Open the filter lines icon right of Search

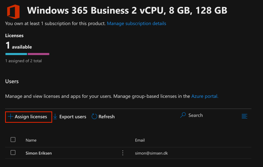click(x=245, y=116)
